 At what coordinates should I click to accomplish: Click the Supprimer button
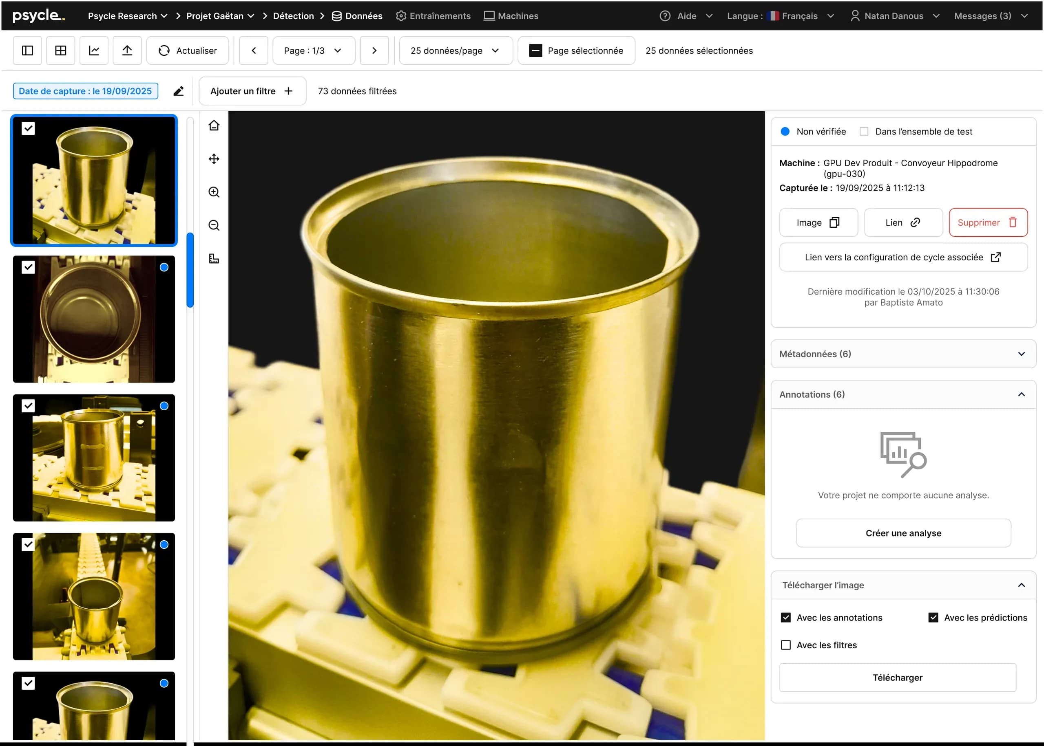[988, 223]
